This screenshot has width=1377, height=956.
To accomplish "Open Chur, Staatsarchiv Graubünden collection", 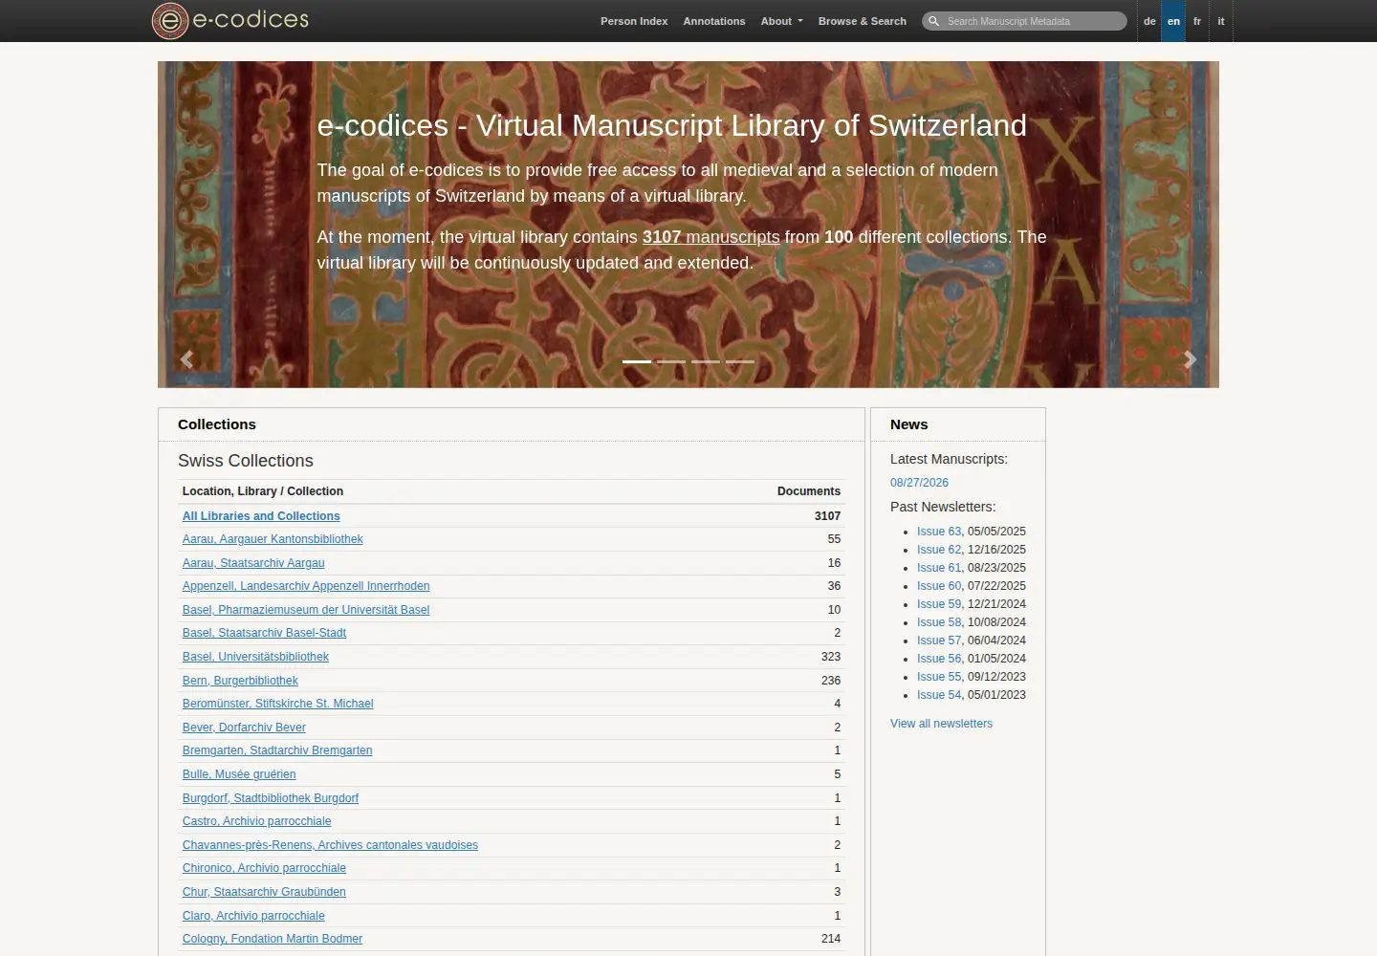I will pyautogui.click(x=264, y=892).
